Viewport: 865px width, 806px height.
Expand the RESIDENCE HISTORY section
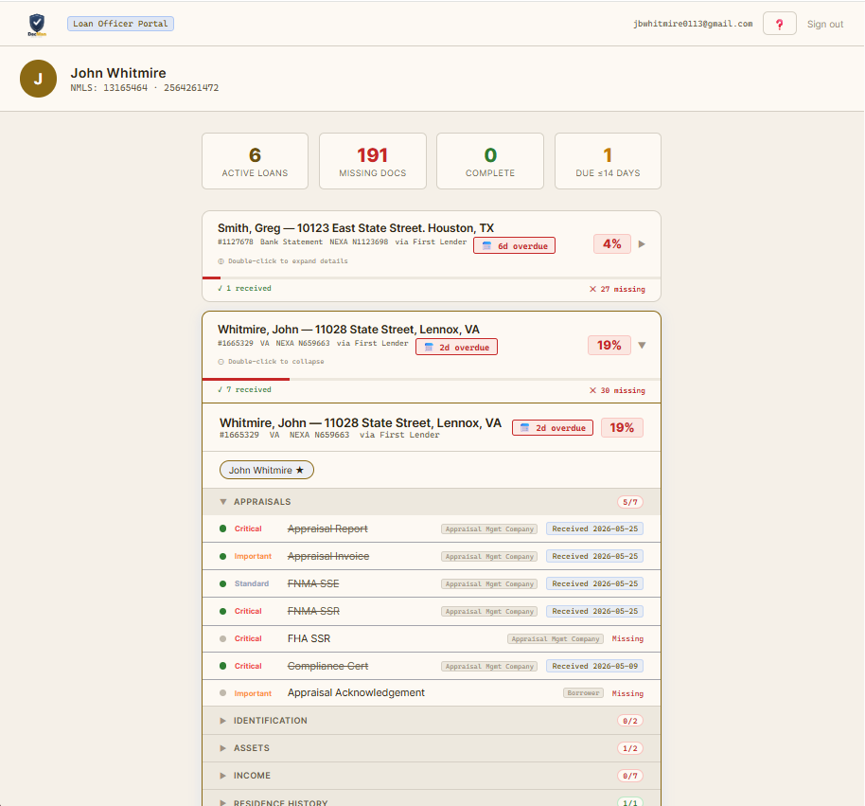coord(432,798)
